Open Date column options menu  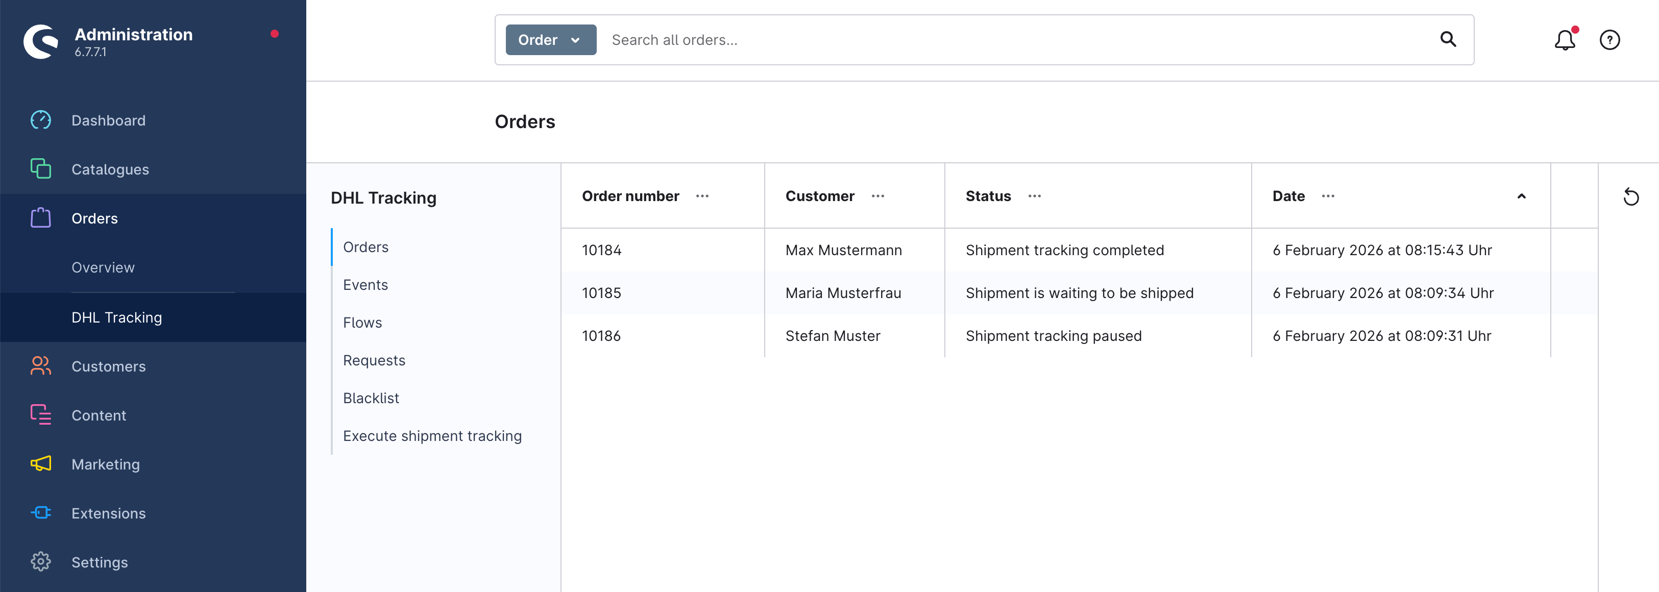point(1328,196)
